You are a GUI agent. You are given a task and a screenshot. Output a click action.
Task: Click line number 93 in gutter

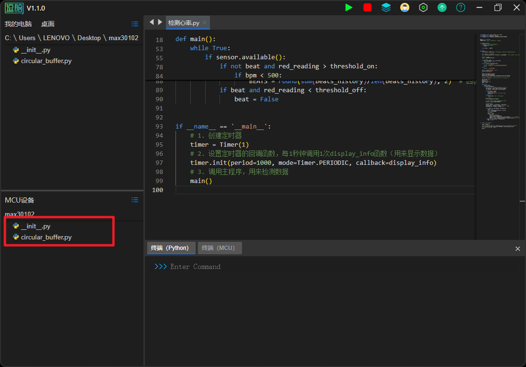(x=159, y=127)
